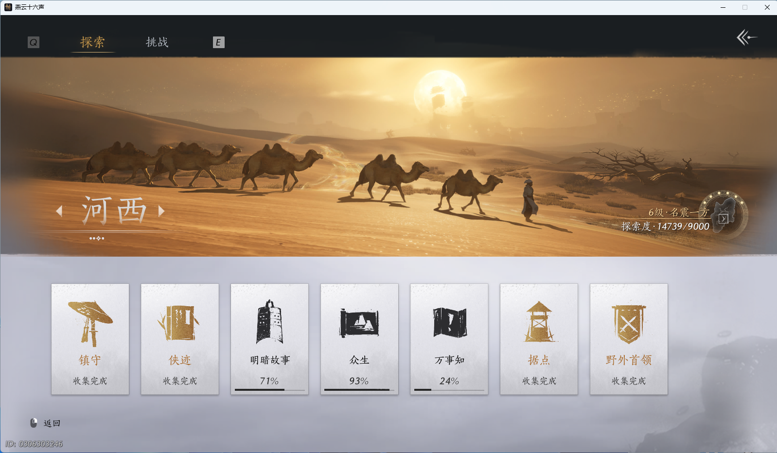777x453 pixels.
Task: Click the 据点 card label
Action: (539, 360)
